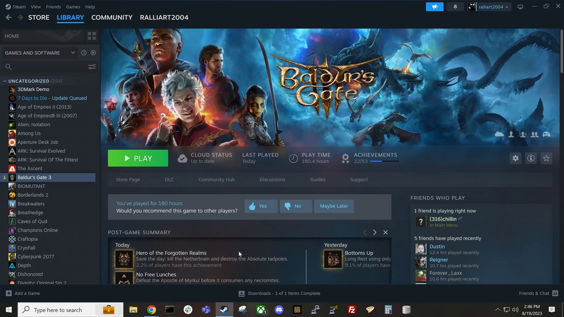Screen dimensions: 564x317
Task: Click the controller support icon on banner
Action: click(546, 134)
